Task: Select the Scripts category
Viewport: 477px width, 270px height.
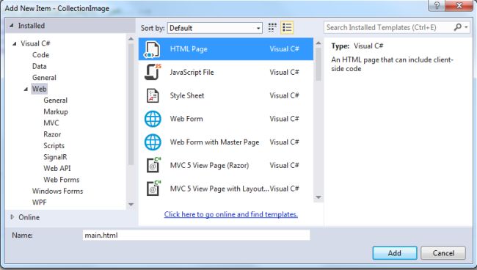Action: point(54,146)
